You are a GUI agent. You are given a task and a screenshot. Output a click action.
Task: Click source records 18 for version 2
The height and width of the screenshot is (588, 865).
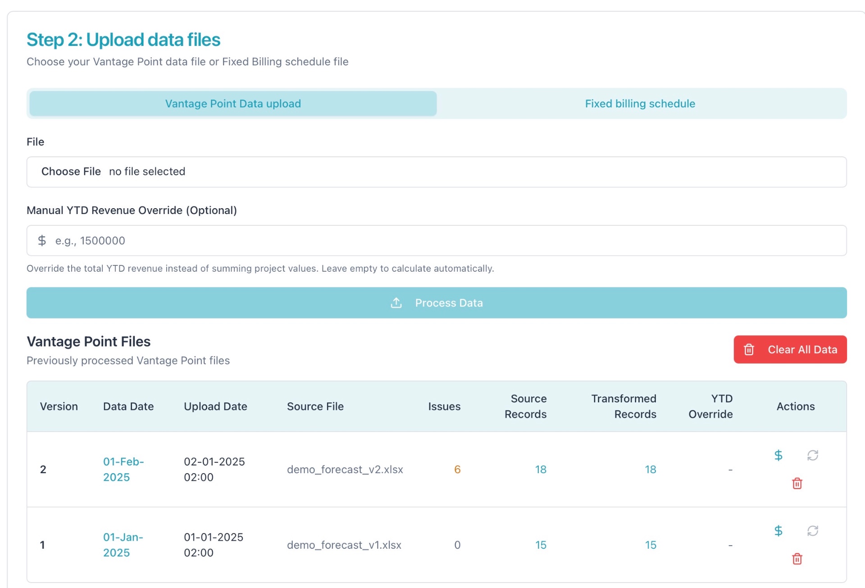click(541, 469)
